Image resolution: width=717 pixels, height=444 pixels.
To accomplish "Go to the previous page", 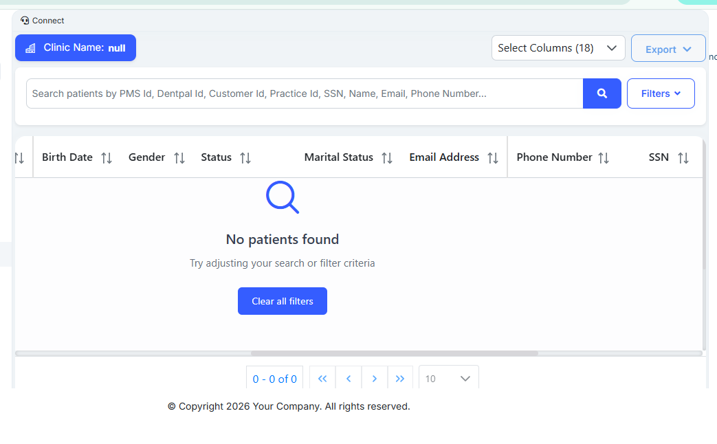I will [349, 379].
